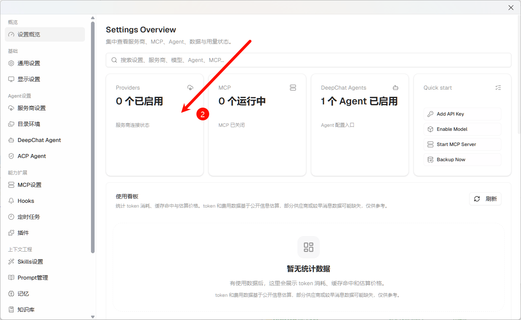Click the bot icon on DeepChat Agents card
This screenshot has width=521, height=320.
point(396,88)
